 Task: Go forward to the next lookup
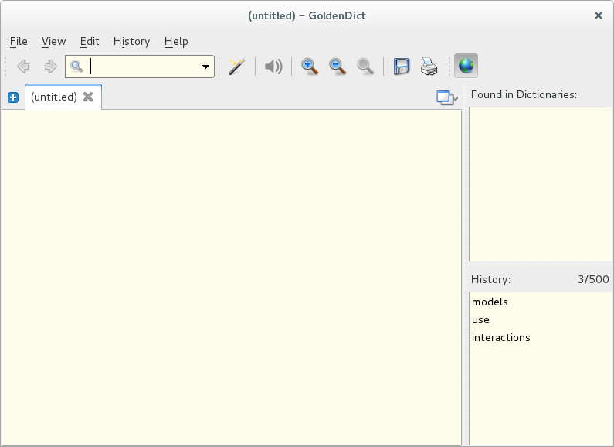click(x=50, y=67)
